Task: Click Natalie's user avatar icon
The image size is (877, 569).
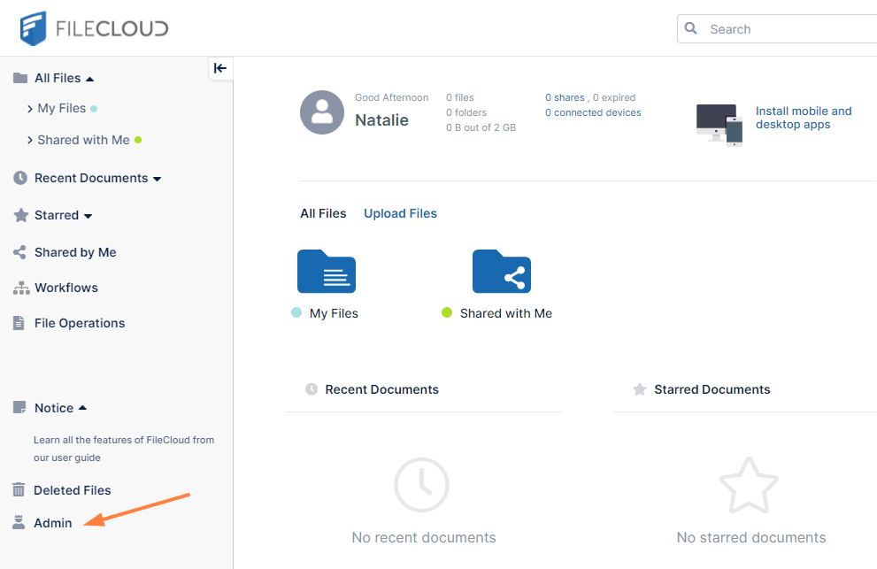Action: coord(322,112)
